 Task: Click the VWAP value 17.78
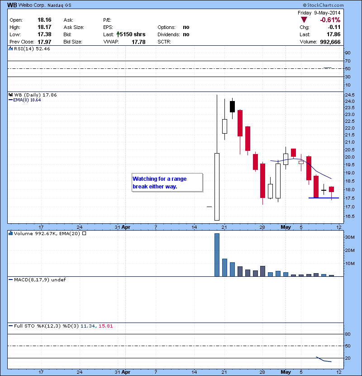click(138, 42)
